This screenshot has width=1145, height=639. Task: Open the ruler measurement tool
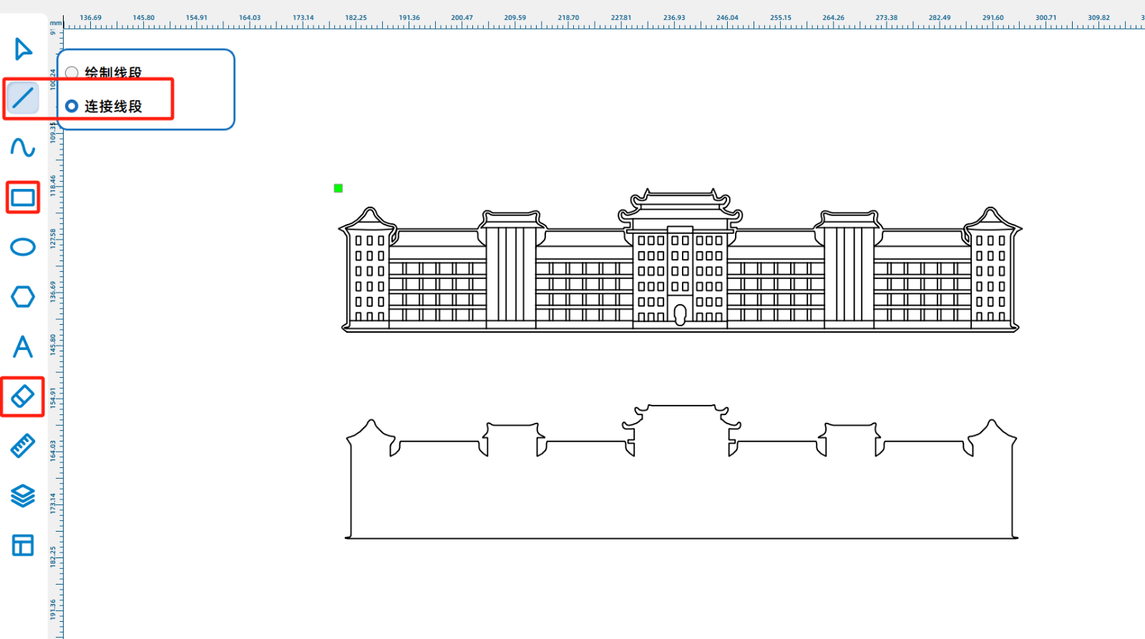[23, 446]
